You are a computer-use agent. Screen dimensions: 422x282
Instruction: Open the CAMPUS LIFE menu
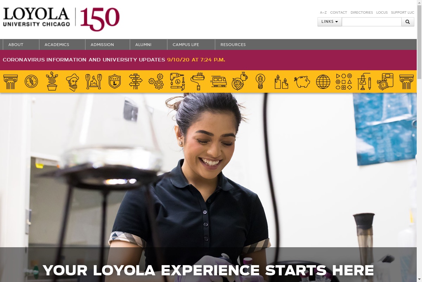tap(186, 45)
